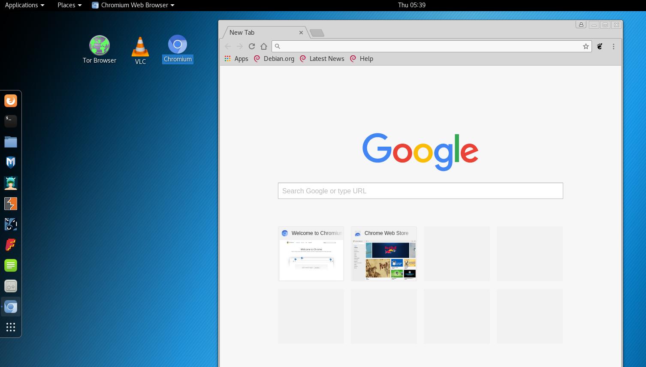Maximize the Chromium window
Viewport: 646px width, 367px height.
(x=605, y=25)
